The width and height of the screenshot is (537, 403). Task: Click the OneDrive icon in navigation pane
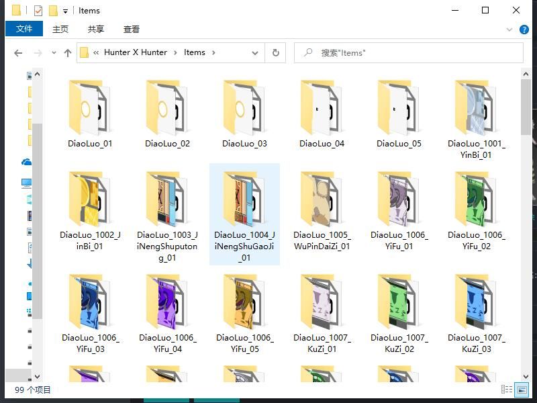coord(26,162)
